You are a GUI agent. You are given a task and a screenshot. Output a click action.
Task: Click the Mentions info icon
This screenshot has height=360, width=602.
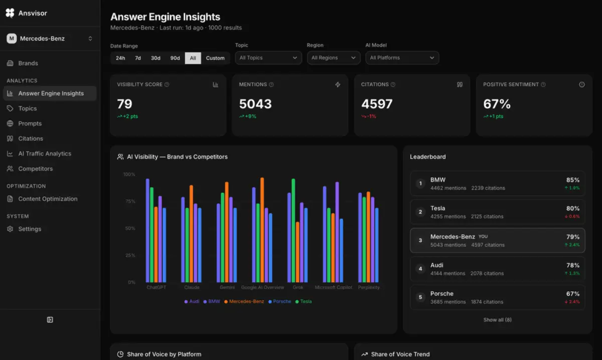271,85
